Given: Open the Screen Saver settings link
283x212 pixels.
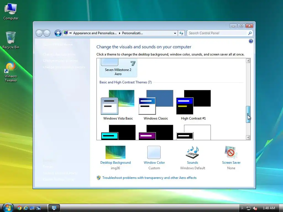Looking at the screenshot, I should 231,163.
